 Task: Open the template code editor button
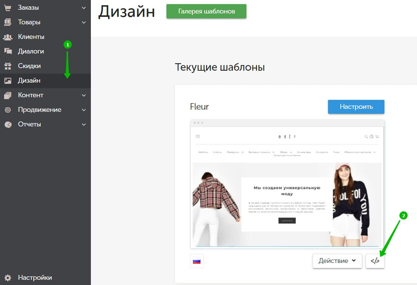pos(375,261)
